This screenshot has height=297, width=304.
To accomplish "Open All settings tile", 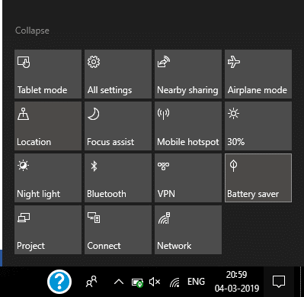I will click(118, 74).
